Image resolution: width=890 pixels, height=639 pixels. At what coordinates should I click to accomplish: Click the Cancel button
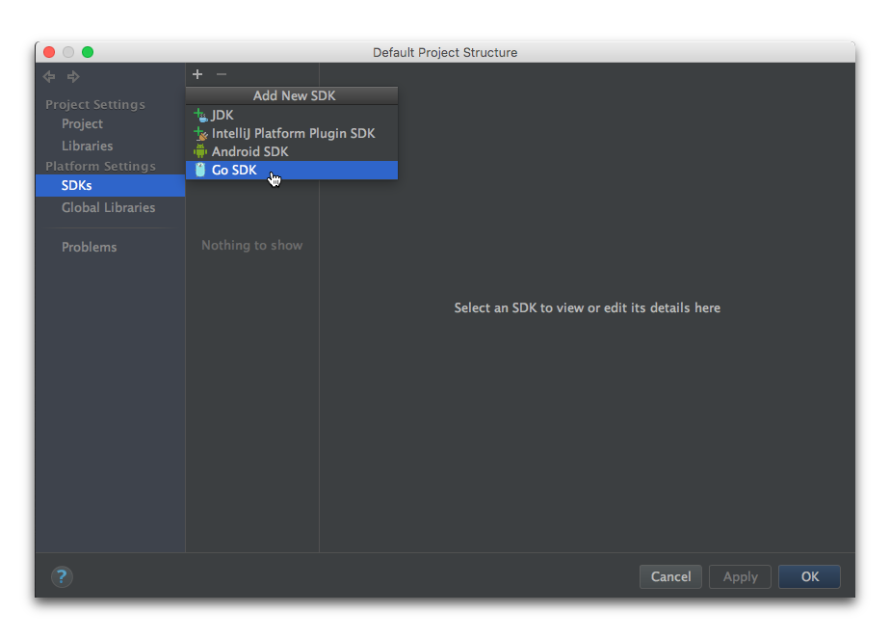coord(671,576)
